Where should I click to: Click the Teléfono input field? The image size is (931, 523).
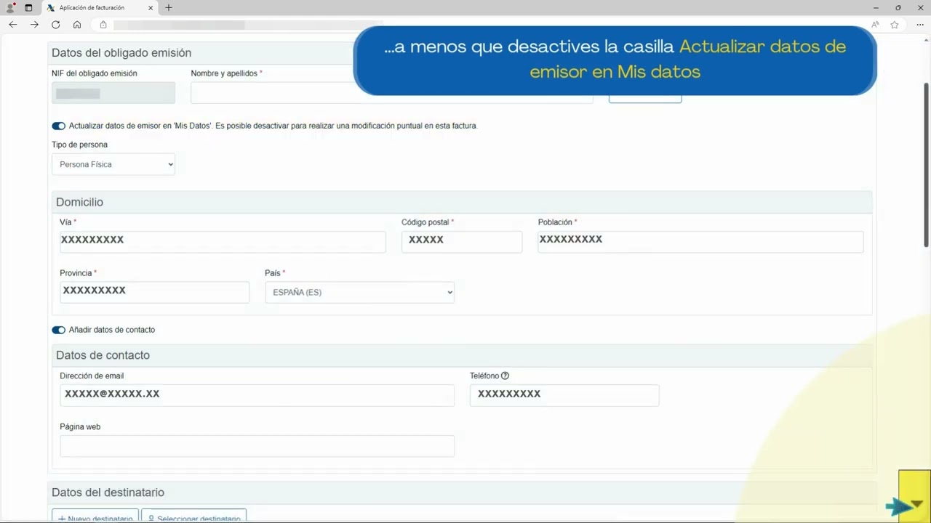coord(564,395)
